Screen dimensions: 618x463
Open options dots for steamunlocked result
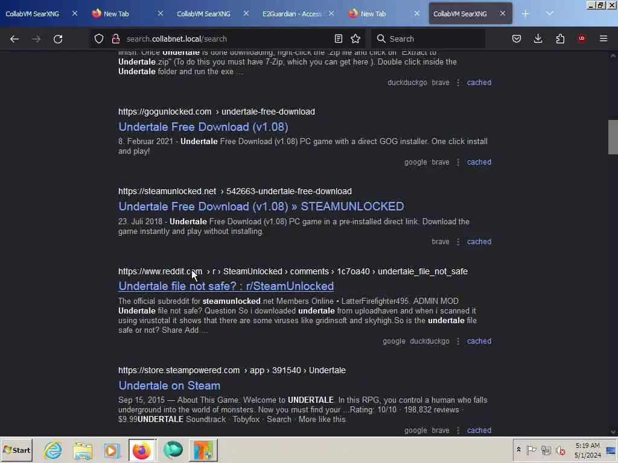coord(458,242)
